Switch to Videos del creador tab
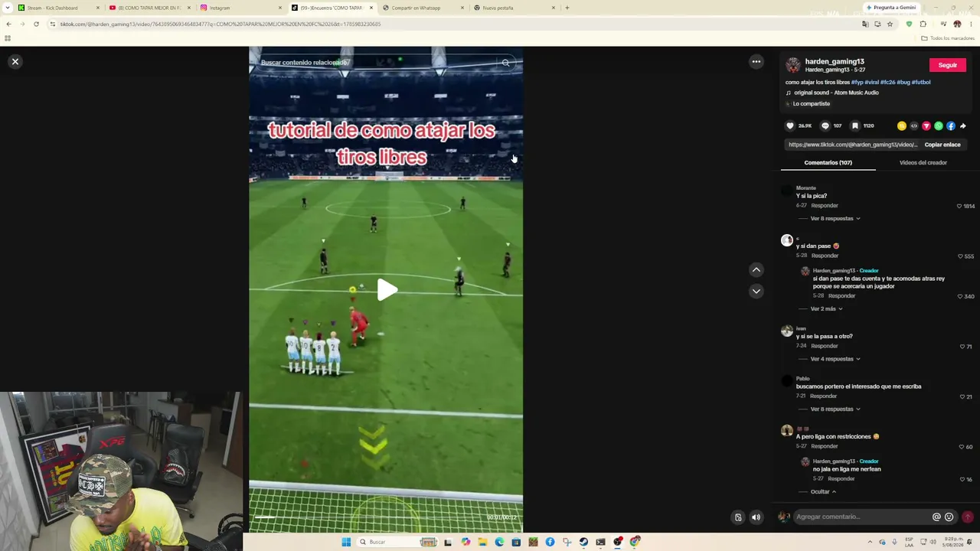The width and height of the screenshot is (980, 551). point(923,162)
